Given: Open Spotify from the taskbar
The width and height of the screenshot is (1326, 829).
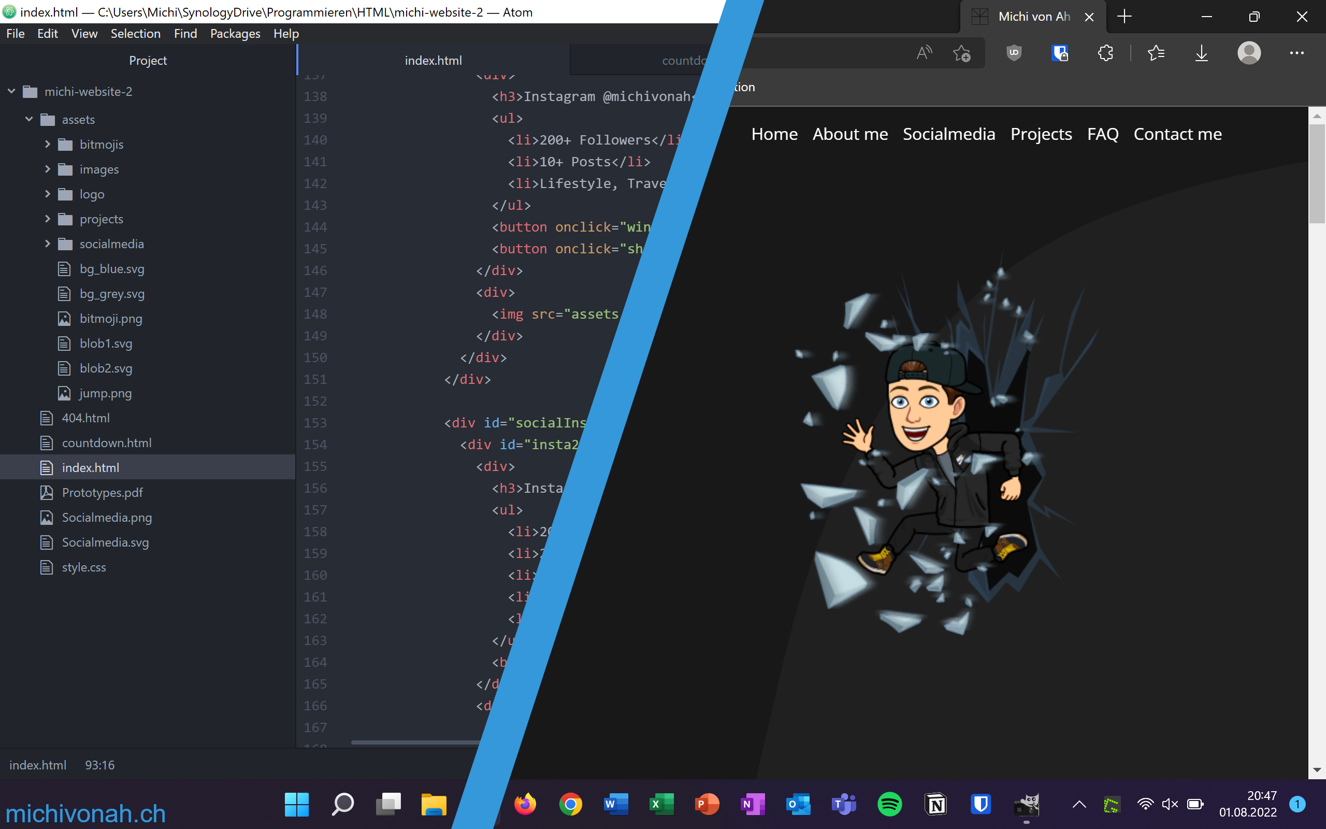Looking at the screenshot, I should pyautogui.click(x=889, y=804).
